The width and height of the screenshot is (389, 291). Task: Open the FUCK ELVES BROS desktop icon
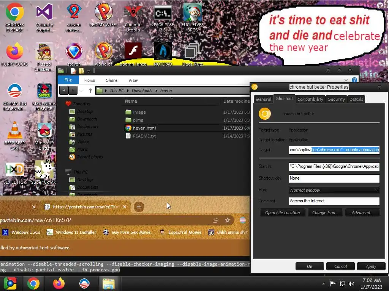(193, 17)
